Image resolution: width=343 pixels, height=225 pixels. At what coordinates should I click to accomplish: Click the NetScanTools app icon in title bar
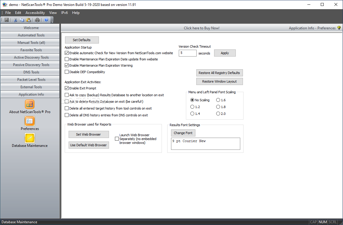5,4
